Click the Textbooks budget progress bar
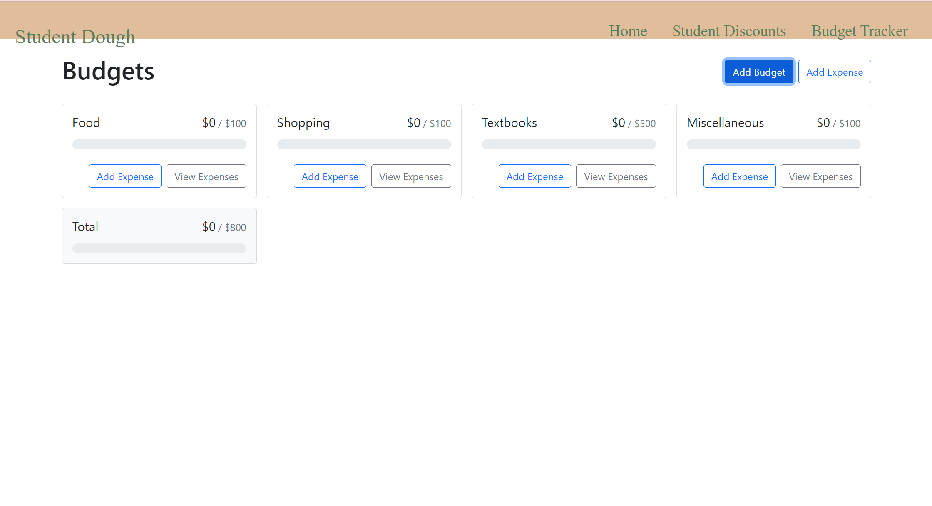932x506 pixels. [x=569, y=144]
